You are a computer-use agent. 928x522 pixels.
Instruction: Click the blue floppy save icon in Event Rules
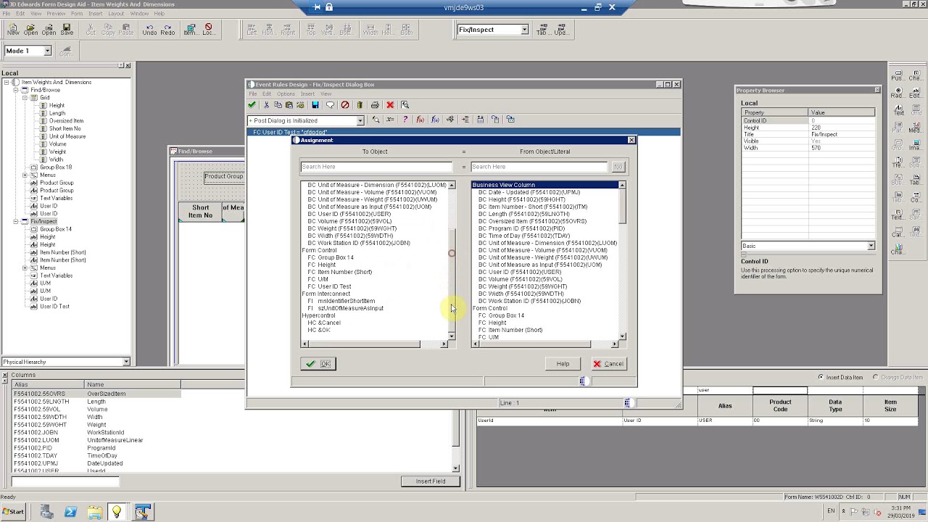[x=315, y=105]
